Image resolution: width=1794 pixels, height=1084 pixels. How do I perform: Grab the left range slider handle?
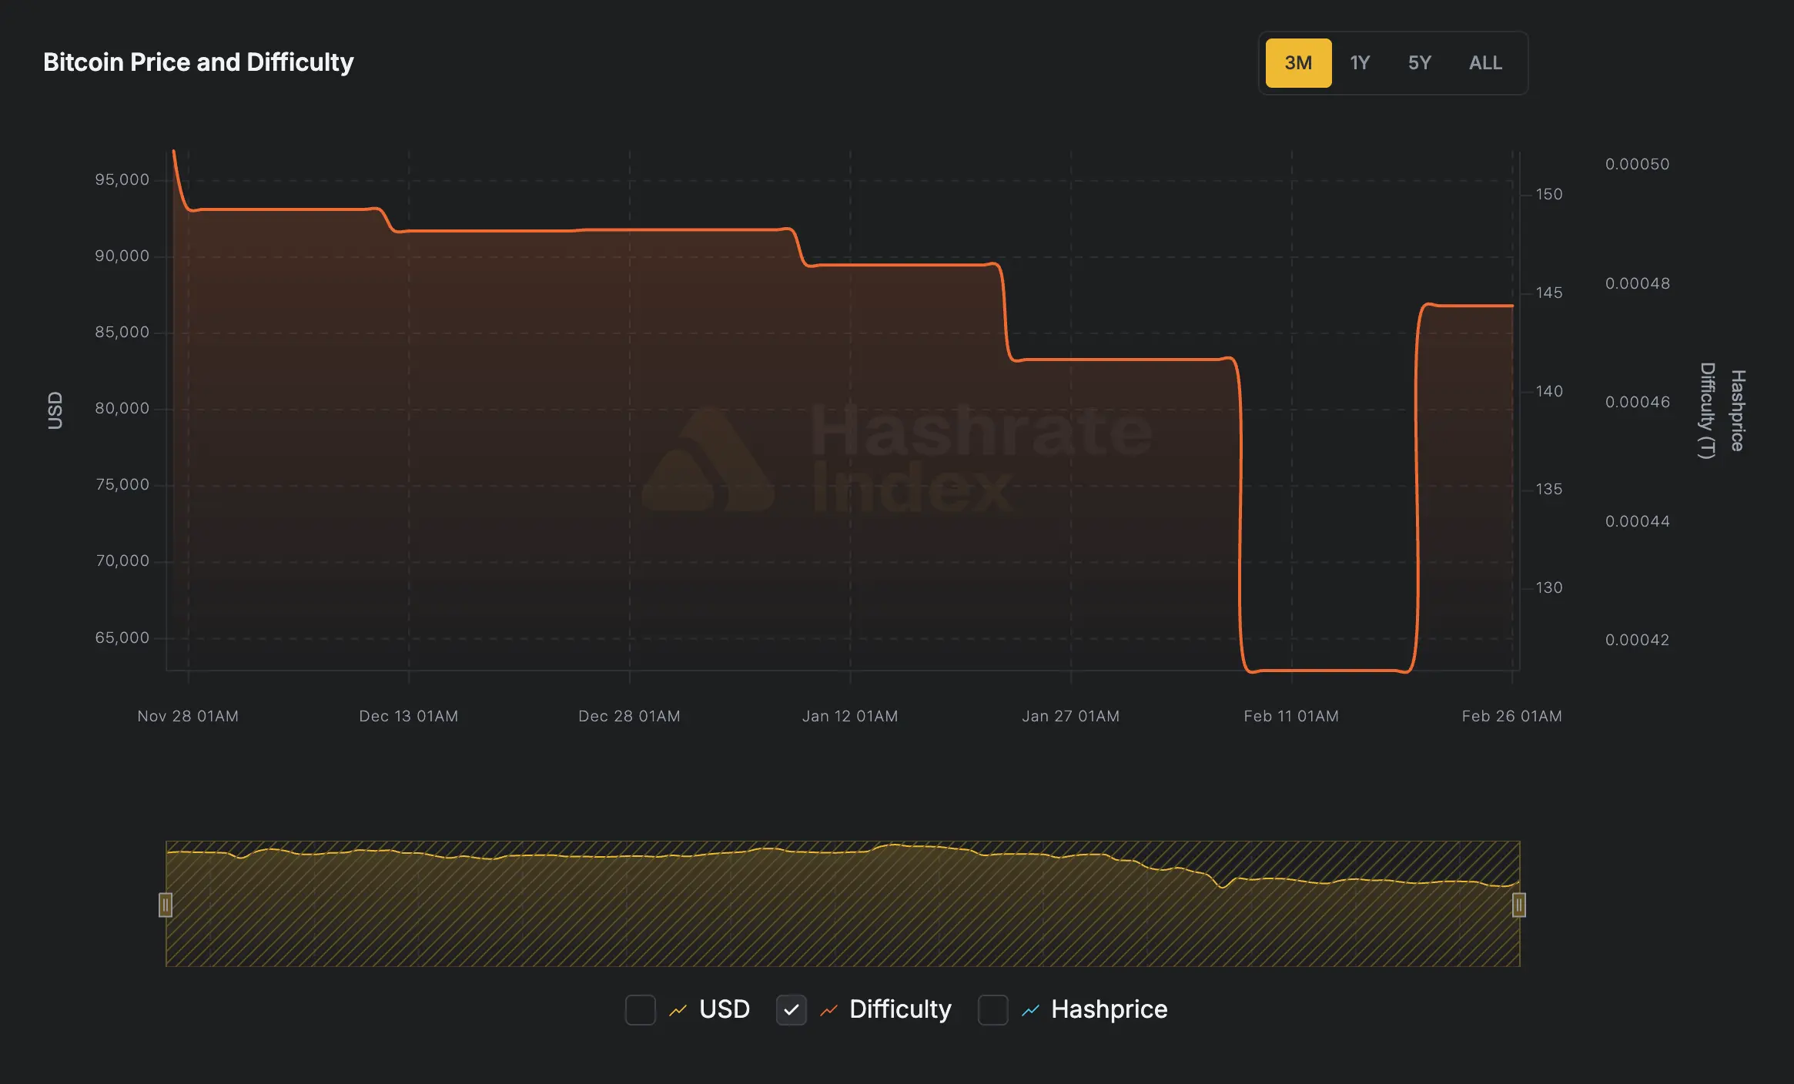(x=166, y=905)
